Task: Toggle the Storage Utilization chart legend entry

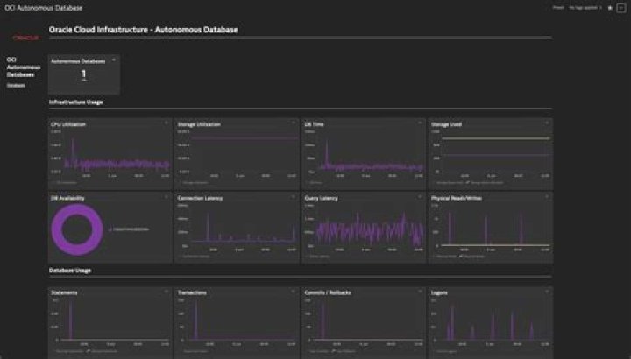Action: click(193, 183)
